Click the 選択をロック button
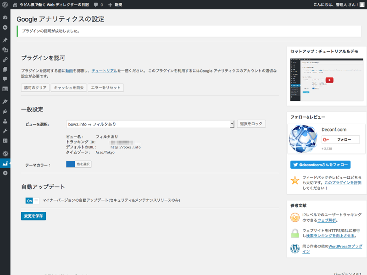This screenshot has width=367, height=275. (x=251, y=124)
